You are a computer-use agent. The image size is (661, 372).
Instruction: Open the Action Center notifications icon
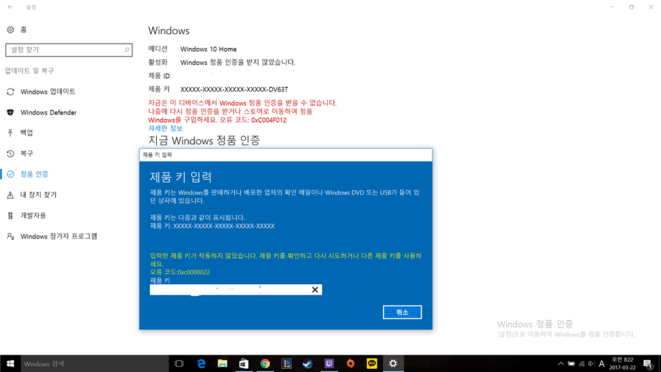[648, 364]
